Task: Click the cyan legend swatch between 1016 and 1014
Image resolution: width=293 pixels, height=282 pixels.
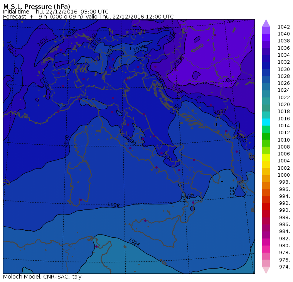Action: 266,122
